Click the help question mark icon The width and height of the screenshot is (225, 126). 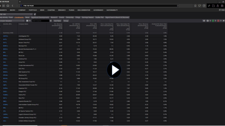coord(204,6)
